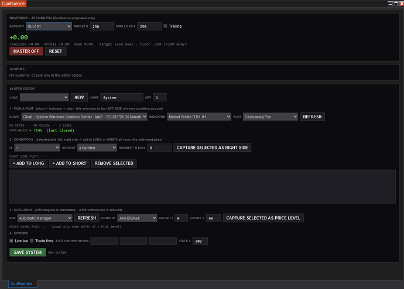Image resolution: width=404 pixels, height=289 pixels.
Task: Toggle the Trailing checkbox
Action: coord(166,26)
